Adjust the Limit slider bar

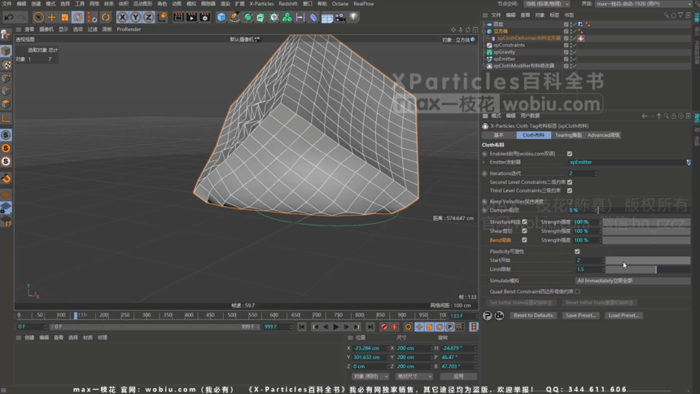[647, 269]
